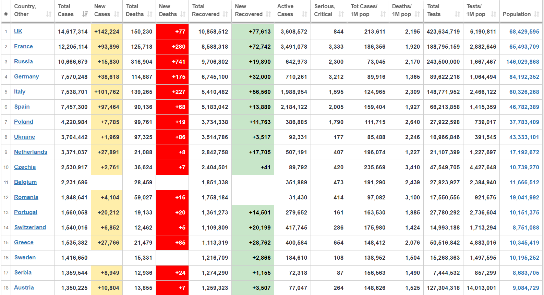544x295 pixels.
Task: Open the France country link
Action: click(x=23, y=46)
